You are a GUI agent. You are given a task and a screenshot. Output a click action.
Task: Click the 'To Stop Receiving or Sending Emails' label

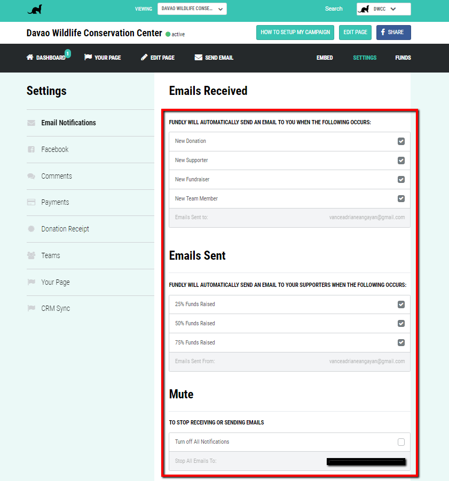(217, 422)
